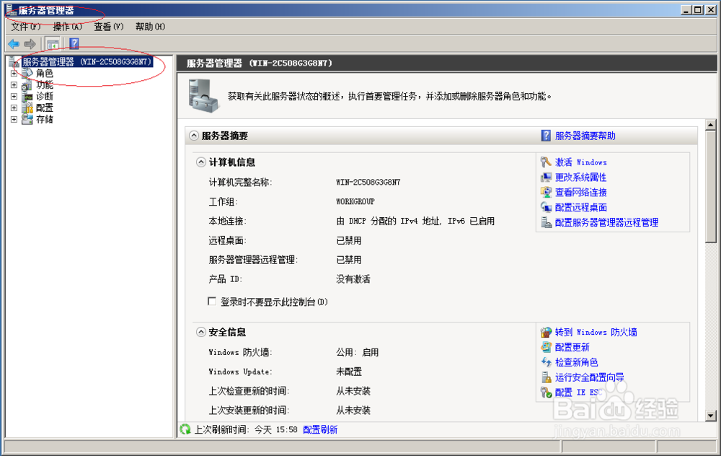Expand the 角色 tree node
This screenshot has width=721, height=456.
point(14,73)
